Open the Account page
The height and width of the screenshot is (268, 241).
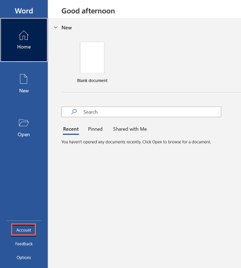pos(24,230)
